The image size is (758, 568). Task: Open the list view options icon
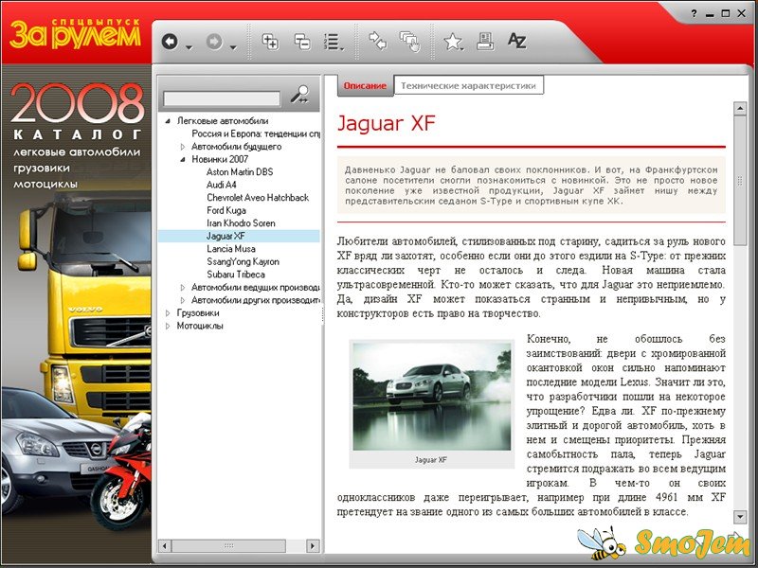(x=334, y=42)
